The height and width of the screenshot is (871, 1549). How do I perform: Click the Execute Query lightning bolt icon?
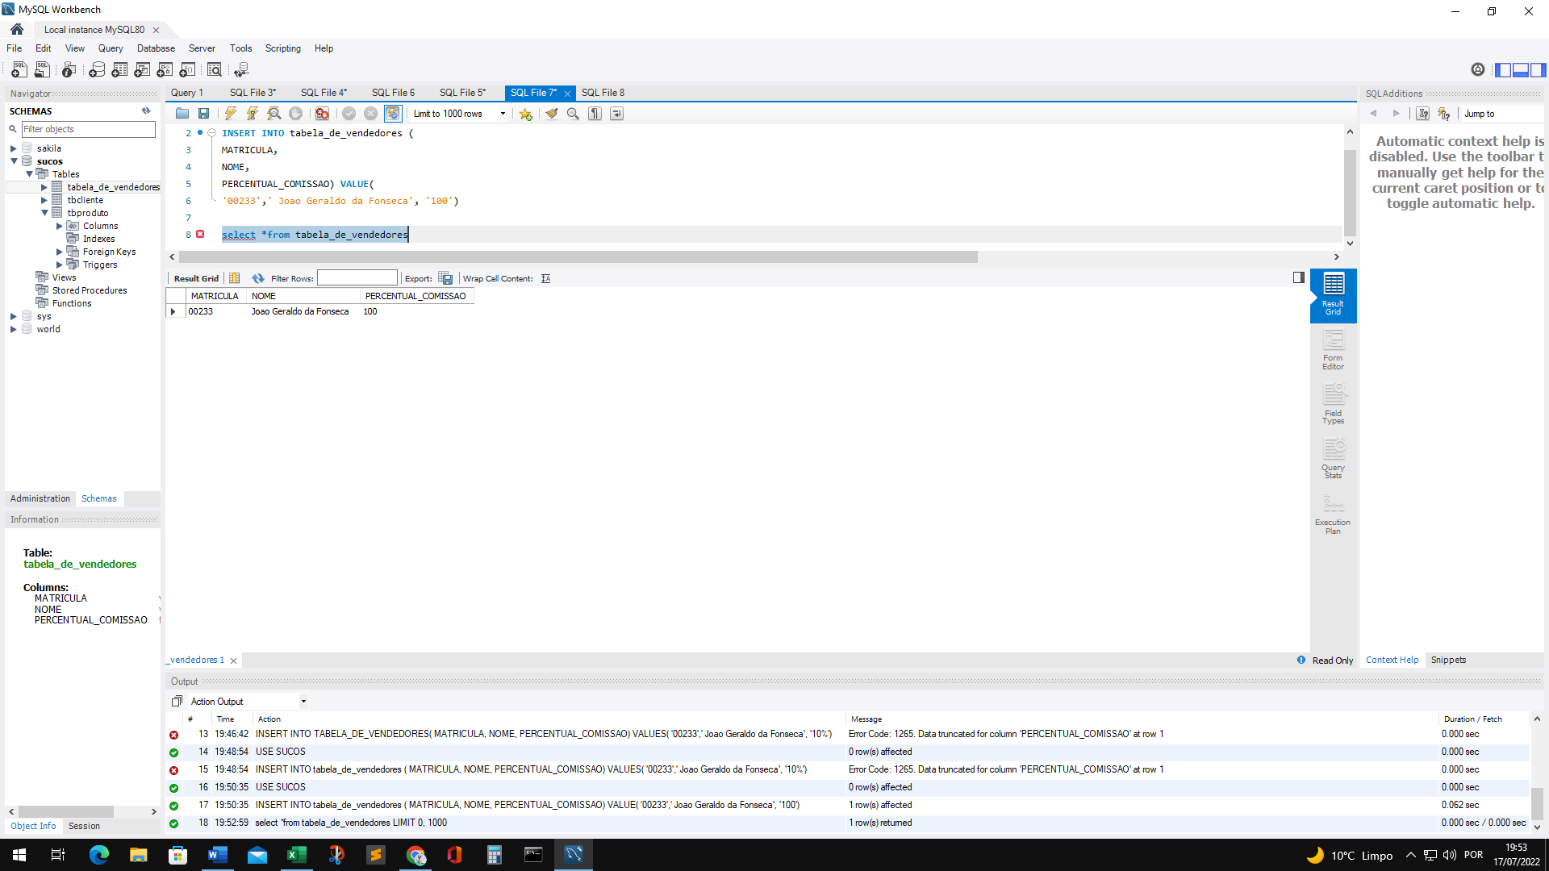pos(230,114)
